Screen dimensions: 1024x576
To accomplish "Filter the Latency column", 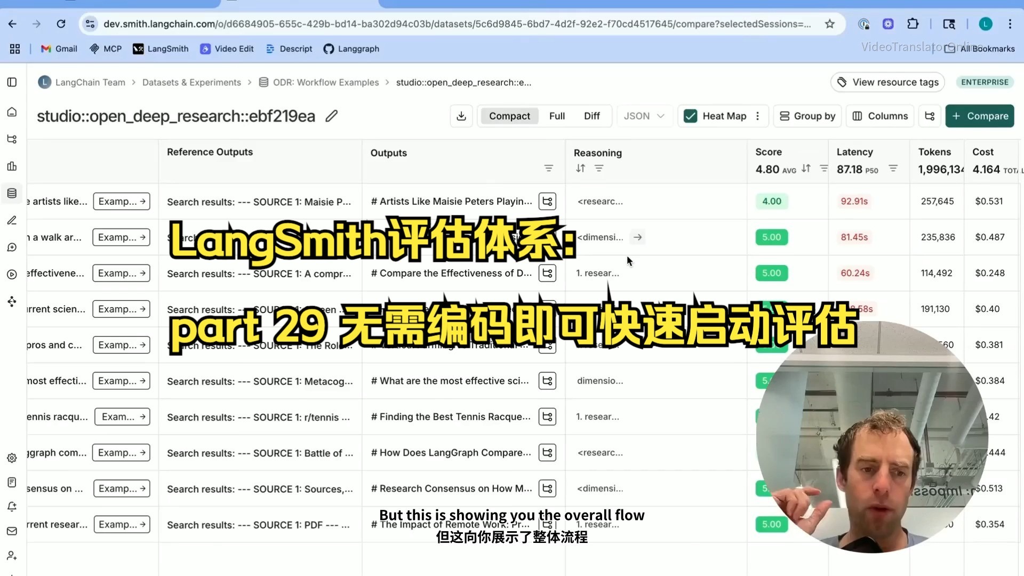I will coord(893,169).
